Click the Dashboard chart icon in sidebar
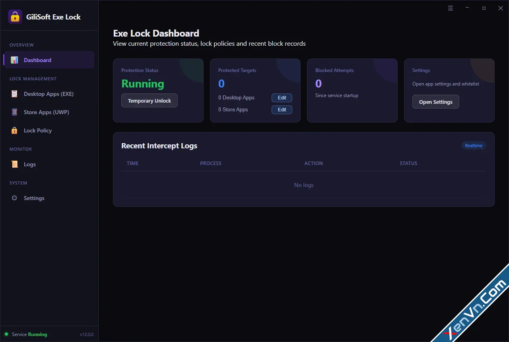509x342 pixels. (x=15, y=60)
